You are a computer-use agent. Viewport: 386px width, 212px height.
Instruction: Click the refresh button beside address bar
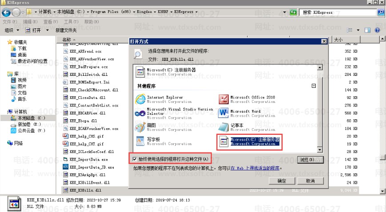293,12
